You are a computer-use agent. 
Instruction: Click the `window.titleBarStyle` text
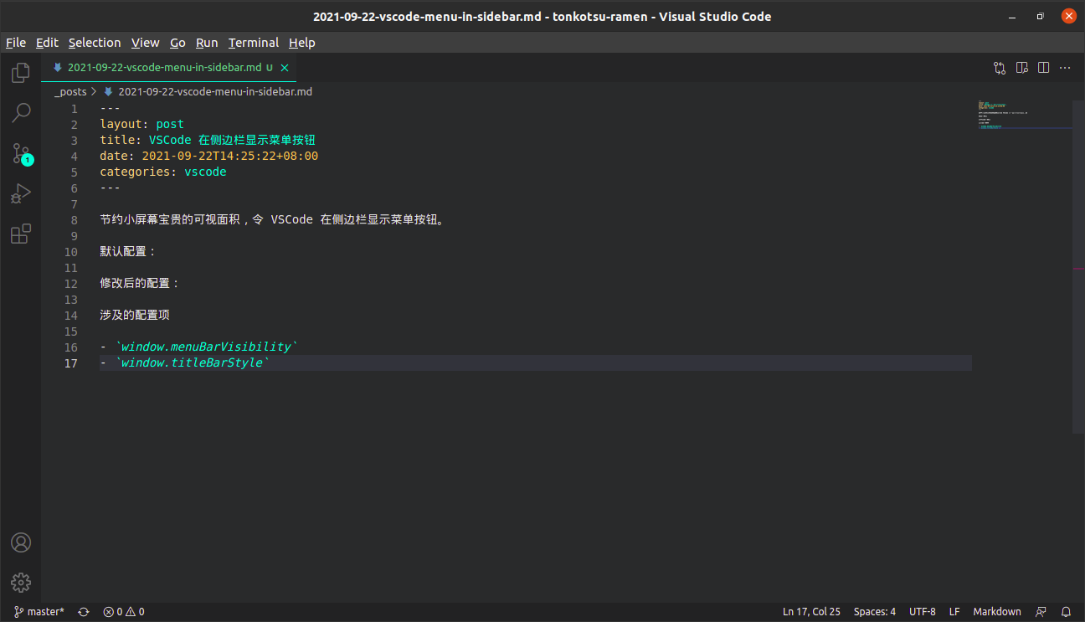click(192, 363)
